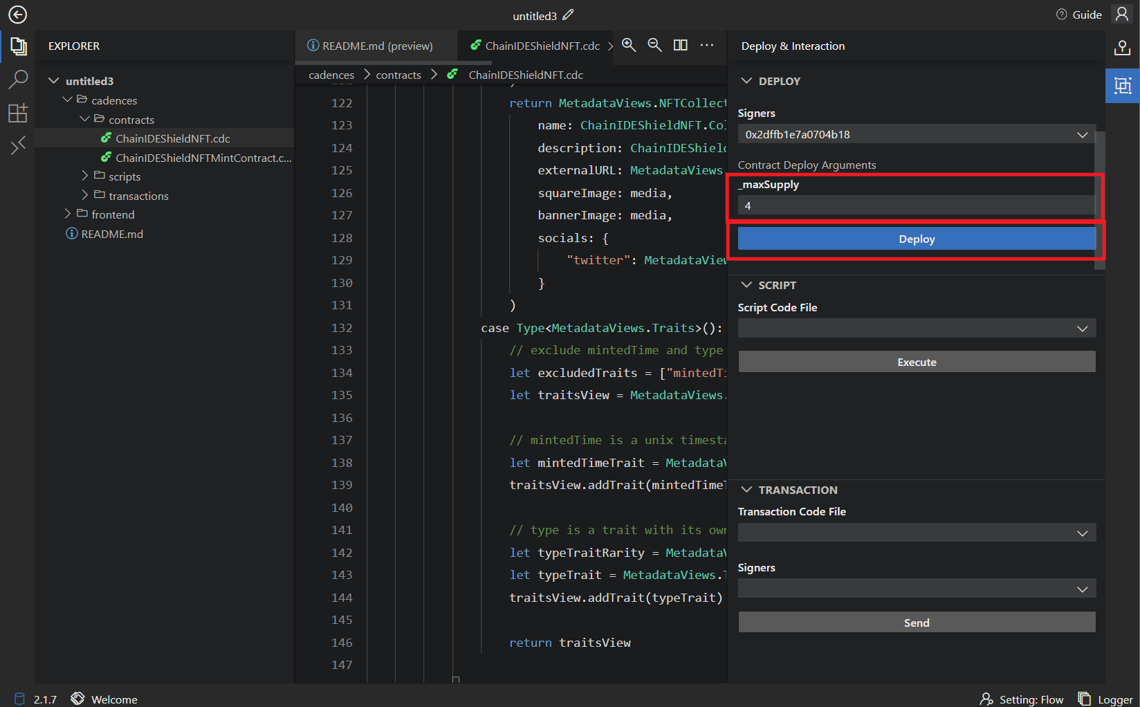Expand the scripts folder
This screenshot has height=707, width=1140.
pyautogui.click(x=124, y=176)
